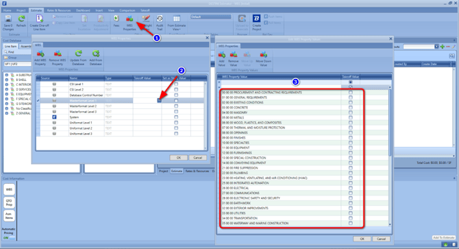Image resolution: width=459 pixels, height=249 pixels.
Task: Click the Save Changes icon in ribbon
Action: [x=8, y=19]
